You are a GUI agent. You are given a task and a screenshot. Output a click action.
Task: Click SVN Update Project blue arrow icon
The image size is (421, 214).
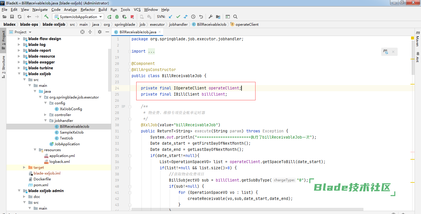pos(170,17)
